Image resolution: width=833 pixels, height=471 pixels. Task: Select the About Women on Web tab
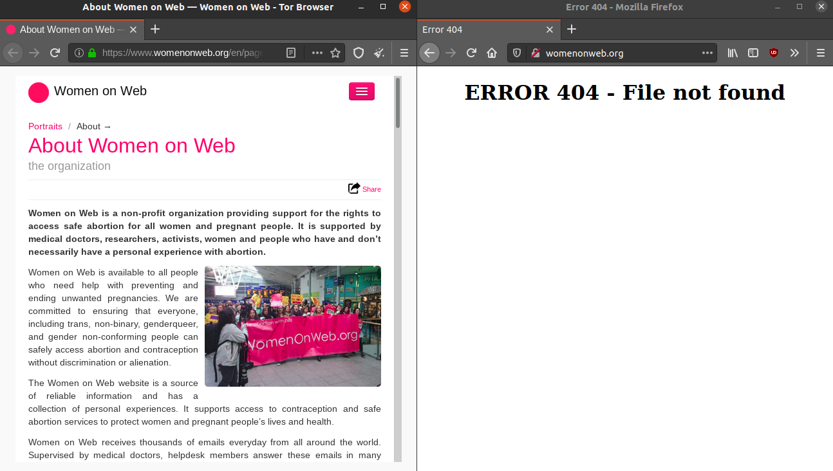pyautogui.click(x=67, y=29)
